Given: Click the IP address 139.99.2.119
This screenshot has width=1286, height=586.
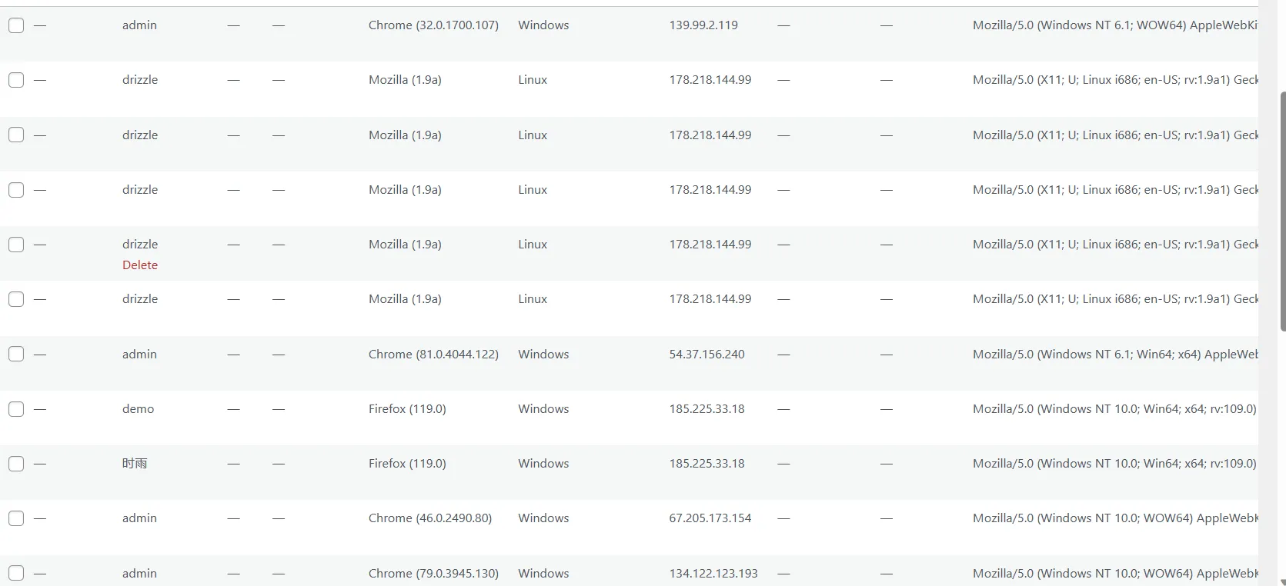Looking at the screenshot, I should tap(703, 25).
